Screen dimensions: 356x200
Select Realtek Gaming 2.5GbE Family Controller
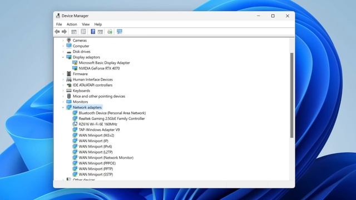tap(112, 118)
